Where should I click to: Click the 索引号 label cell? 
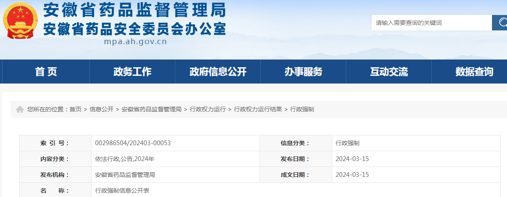point(55,143)
